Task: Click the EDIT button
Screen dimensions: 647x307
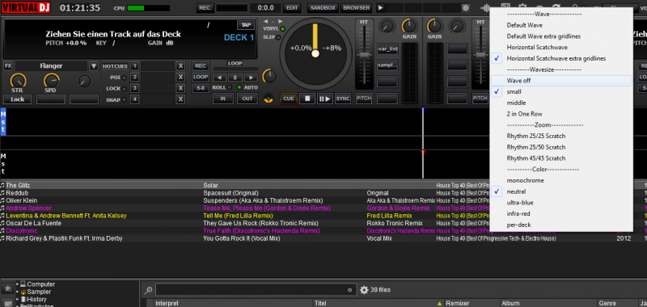Action: (x=292, y=8)
